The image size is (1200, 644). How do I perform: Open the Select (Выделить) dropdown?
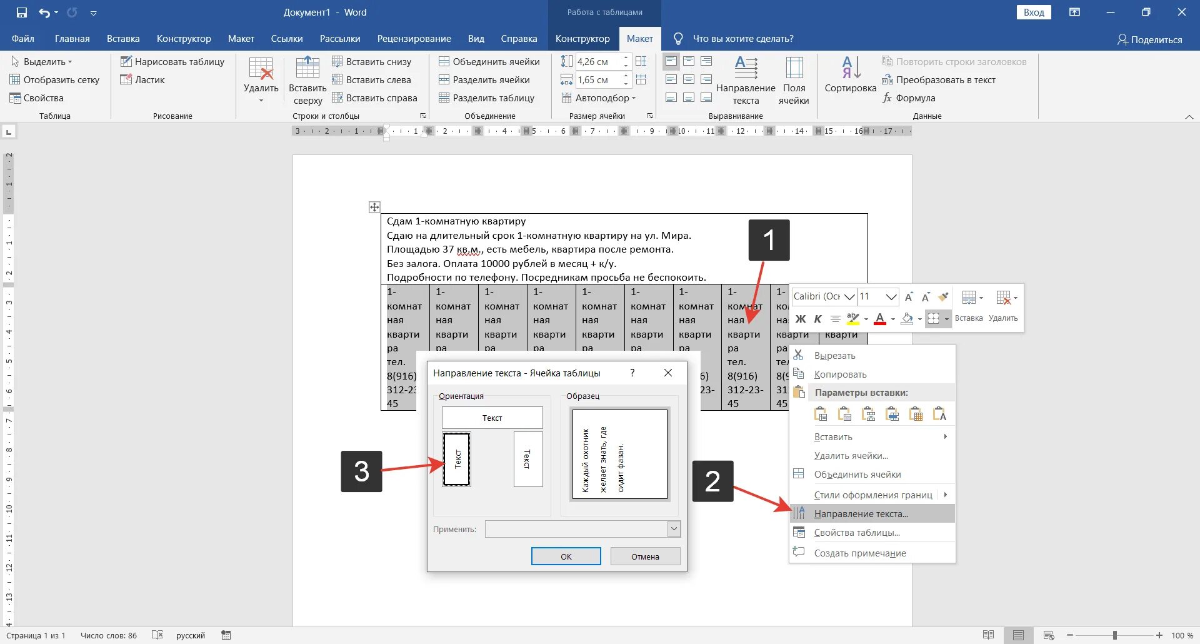point(42,61)
